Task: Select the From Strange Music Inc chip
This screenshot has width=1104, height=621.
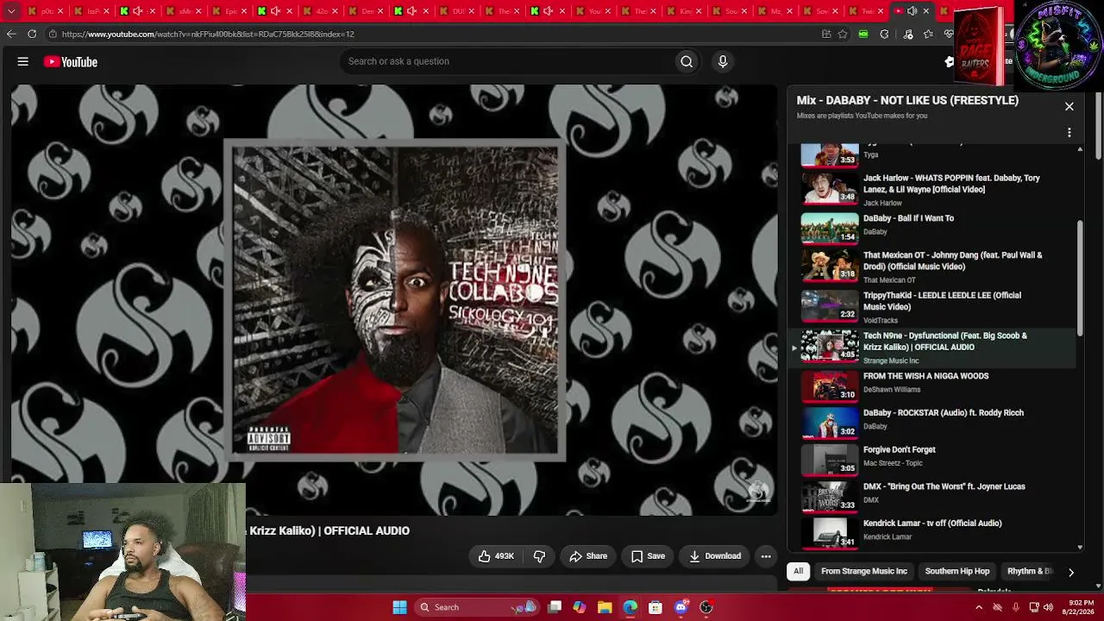Action: pyautogui.click(x=864, y=571)
